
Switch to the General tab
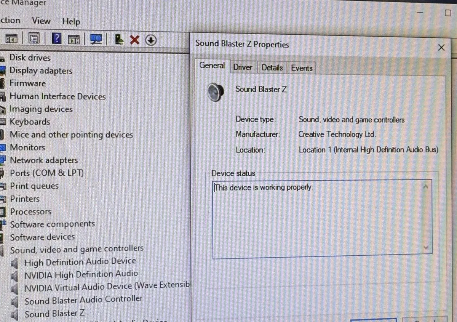(212, 66)
